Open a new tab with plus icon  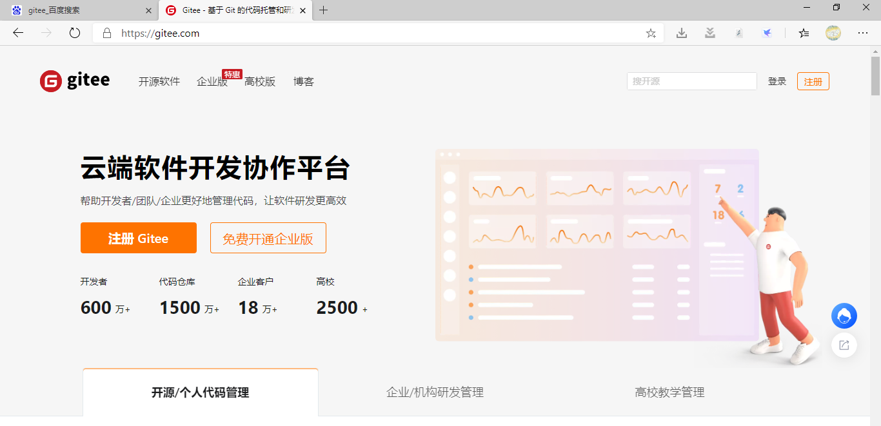[x=324, y=10]
